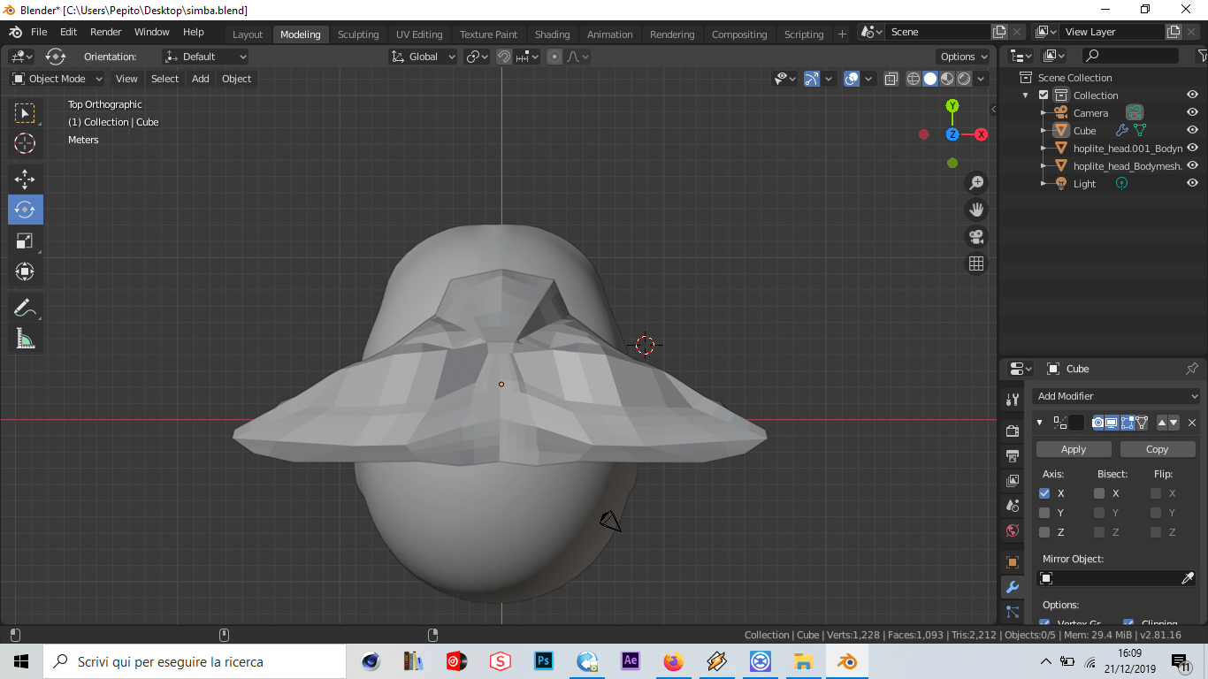This screenshot has width=1208, height=679.
Task: Click the outliner search field
Action: [1130, 56]
